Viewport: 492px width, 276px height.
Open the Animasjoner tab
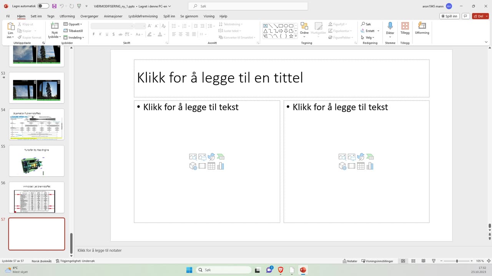(x=113, y=16)
